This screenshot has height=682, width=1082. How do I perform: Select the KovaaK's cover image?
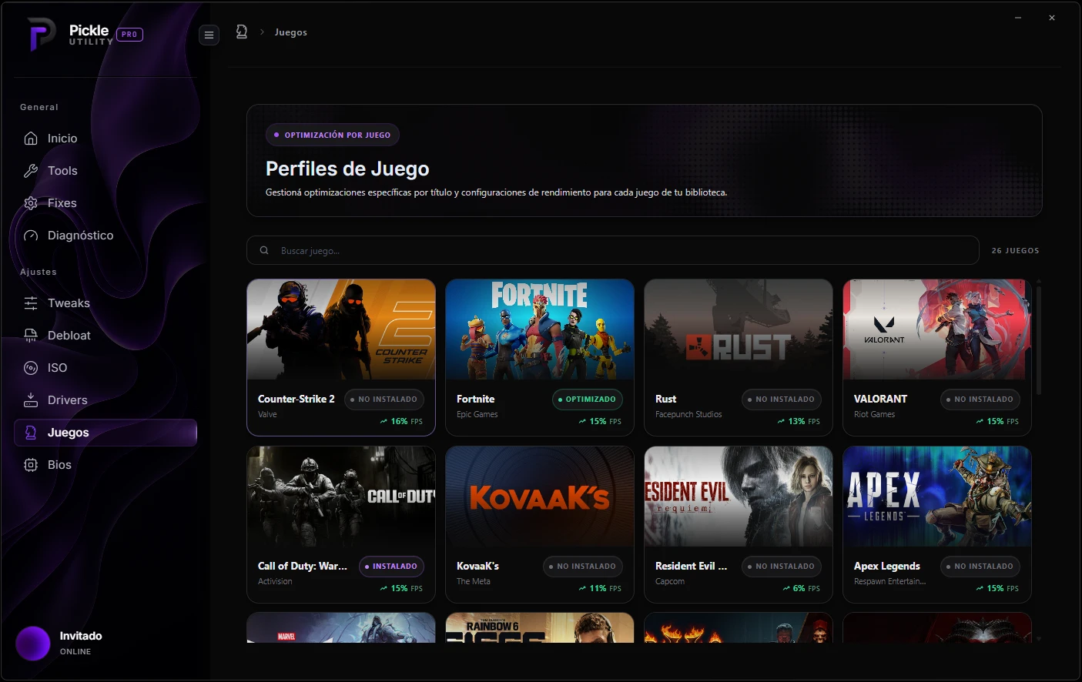[540, 496]
